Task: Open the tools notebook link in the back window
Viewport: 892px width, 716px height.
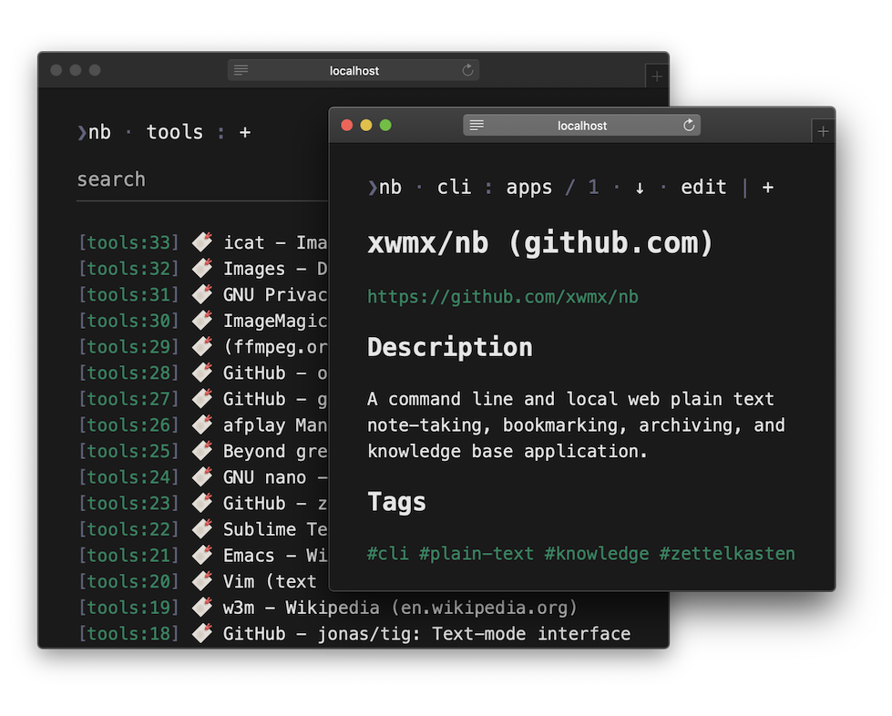Action: [x=175, y=132]
